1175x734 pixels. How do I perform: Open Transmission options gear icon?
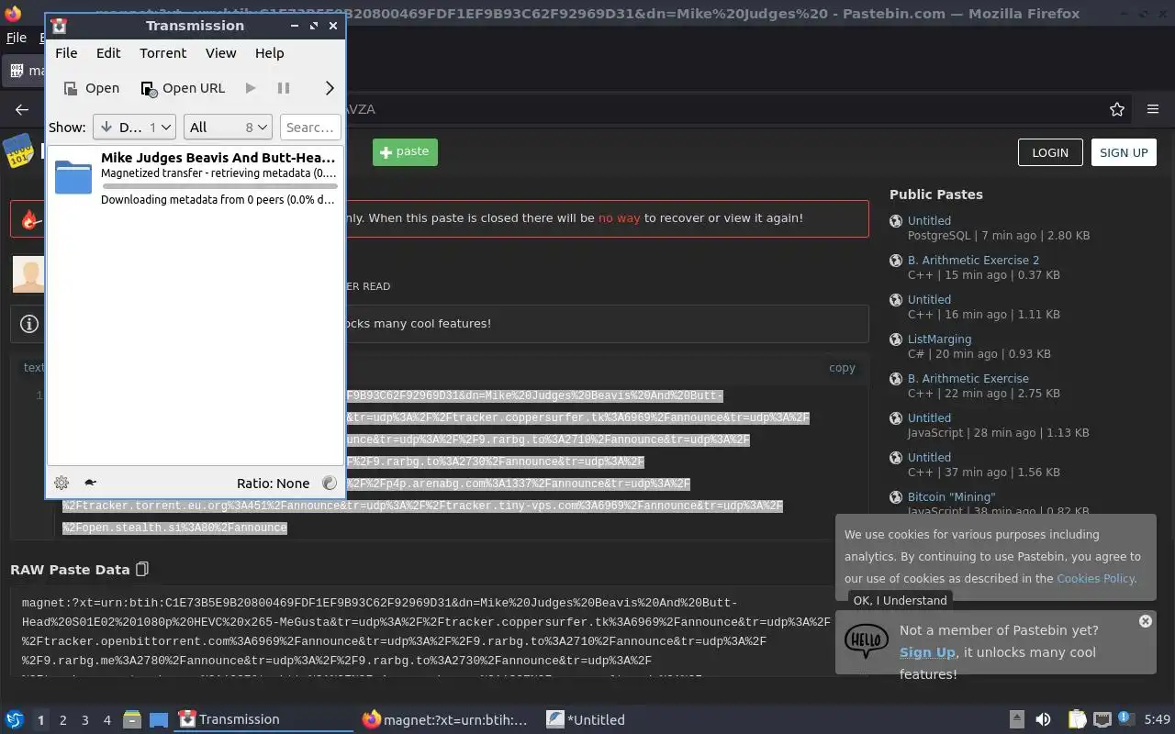pyautogui.click(x=62, y=483)
